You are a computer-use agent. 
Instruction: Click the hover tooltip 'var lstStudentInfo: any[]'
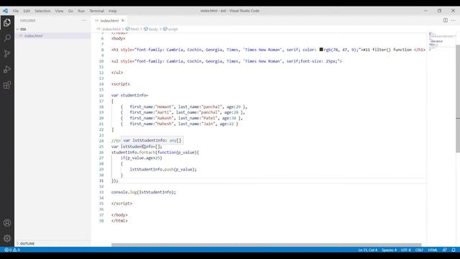pos(152,140)
